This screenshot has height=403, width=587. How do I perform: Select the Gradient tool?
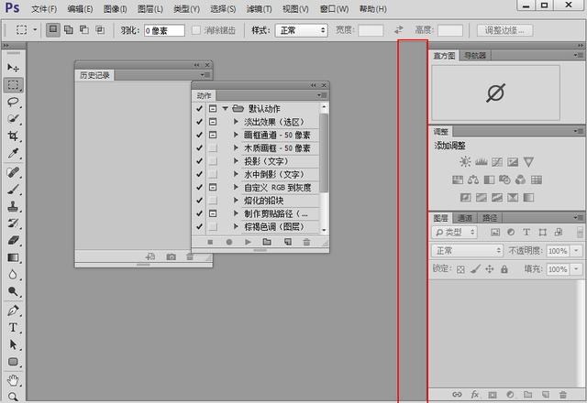click(x=13, y=257)
